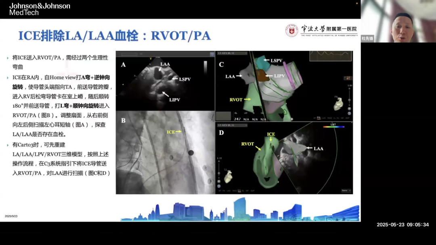Click the zoom slider handle in panel C
The width and height of the screenshot is (436, 245).
[x=349, y=100]
